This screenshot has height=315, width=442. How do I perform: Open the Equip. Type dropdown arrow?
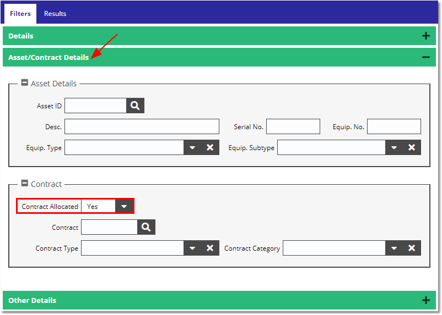[192, 147]
